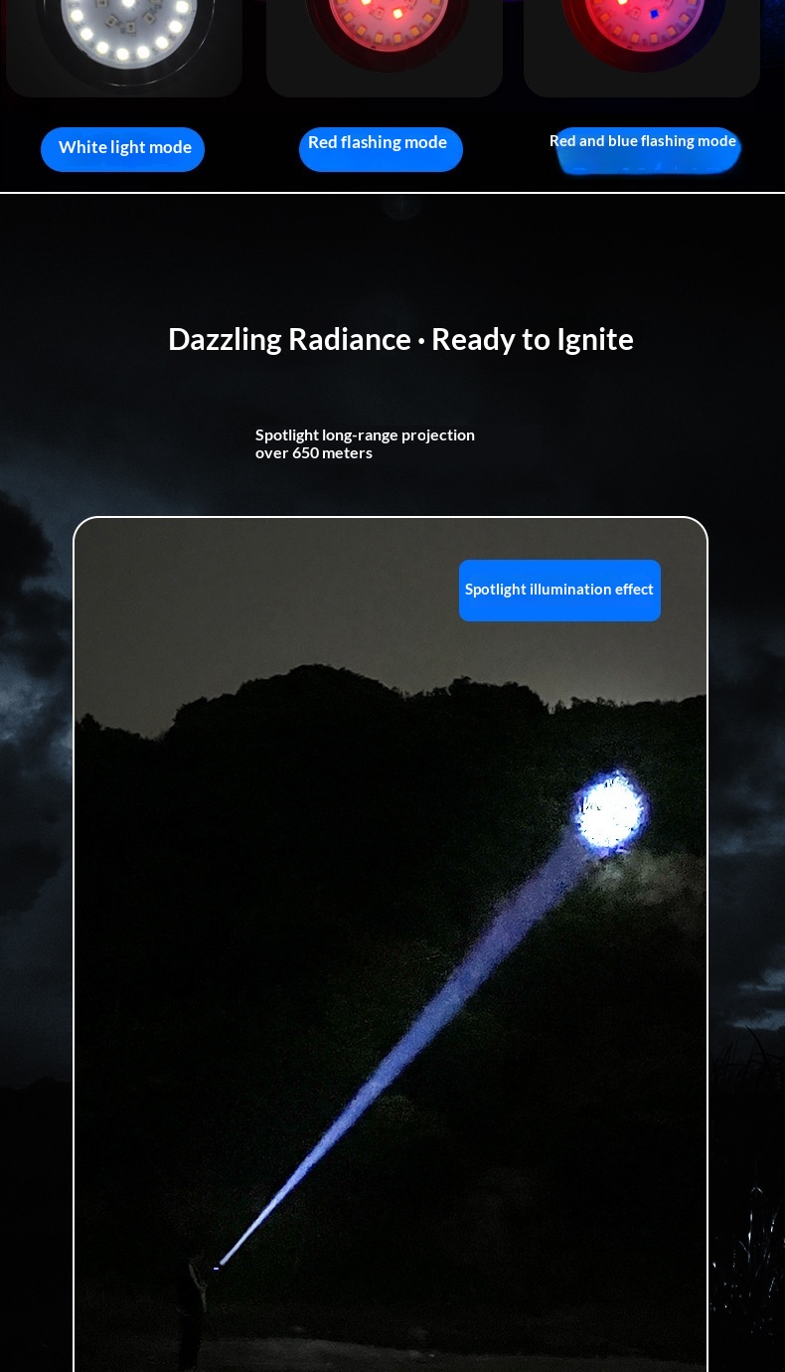Image resolution: width=785 pixels, height=1372 pixels.
Task: Choose Red and blue flashing mode label
Action: pos(646,145)
